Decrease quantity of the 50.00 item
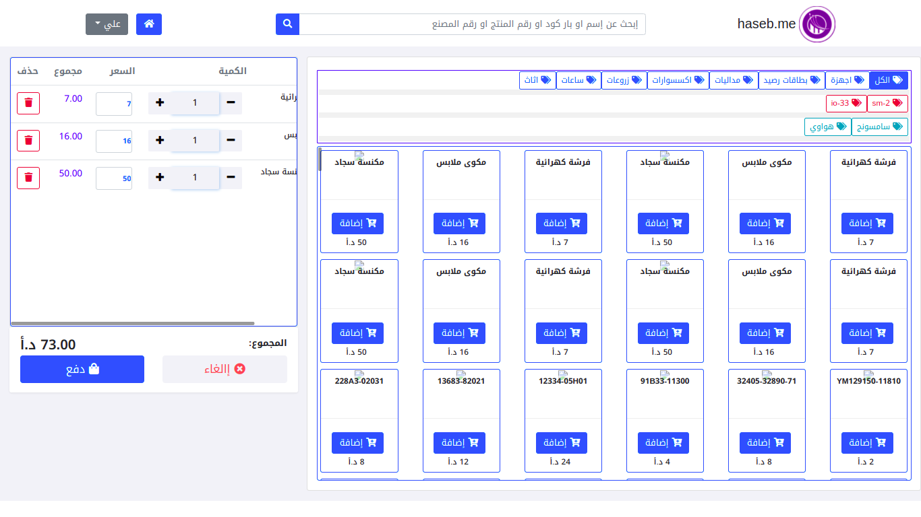The height and width of the screenshot is (517, 921). click(x=231, y=178)
